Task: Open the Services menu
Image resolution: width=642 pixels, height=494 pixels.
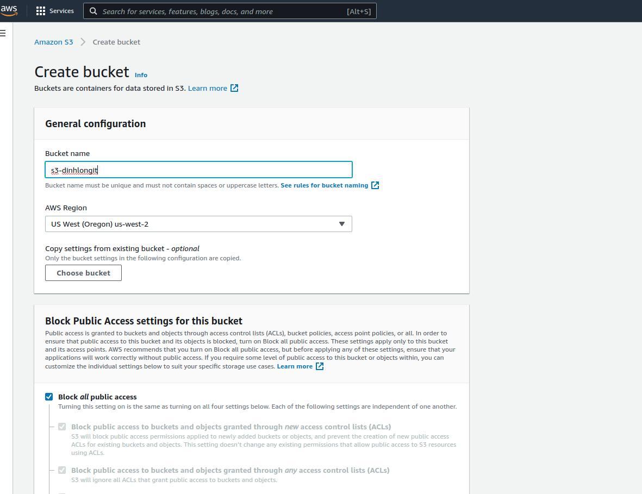Action: (61, 11)
